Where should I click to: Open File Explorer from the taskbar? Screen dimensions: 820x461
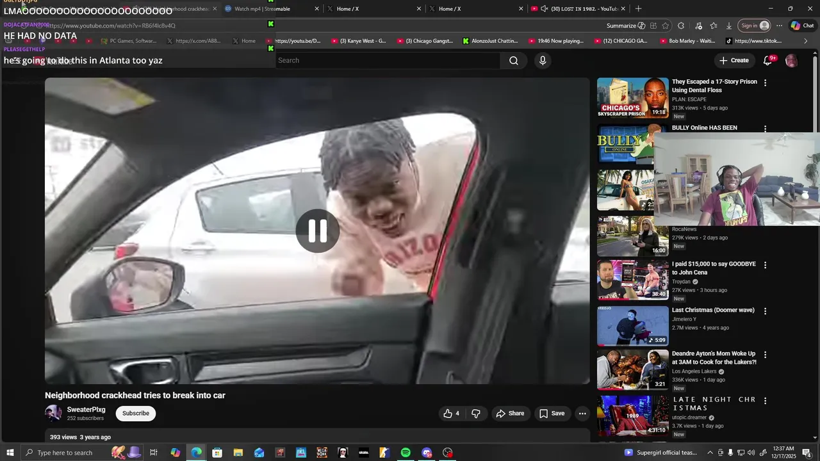(238, 453)
